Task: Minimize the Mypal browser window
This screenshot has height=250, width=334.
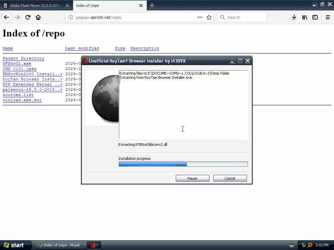Action: 314,5
